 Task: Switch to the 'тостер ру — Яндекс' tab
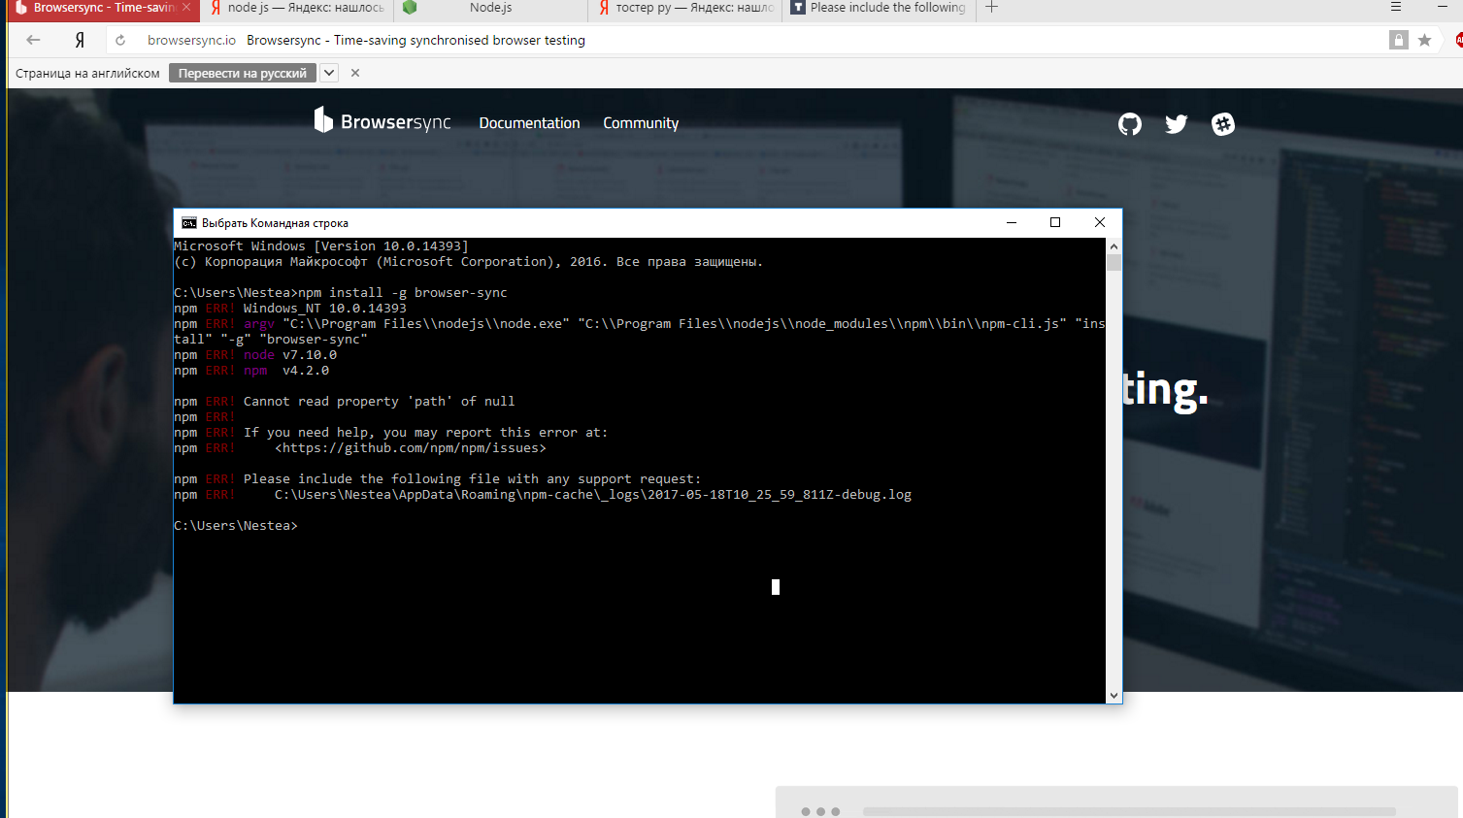(685, 8)
